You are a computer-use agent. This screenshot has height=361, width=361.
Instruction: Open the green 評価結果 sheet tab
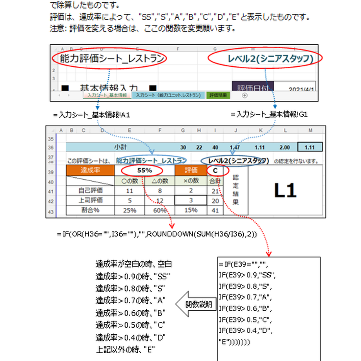(218, 95)
